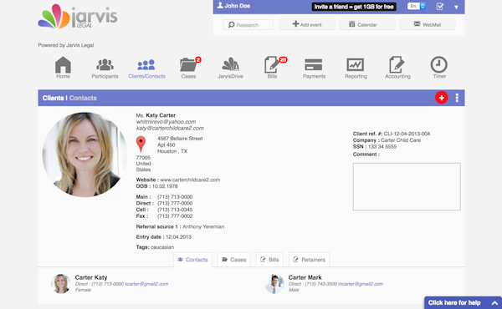
Task: Toggle the checkbox icon in top bar
Action: (440, 7)
